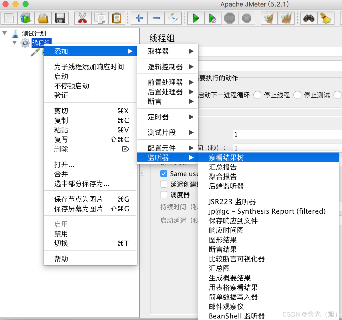
Task: Enable the 延迟创建 checkbox
Action: click(164, 184)
